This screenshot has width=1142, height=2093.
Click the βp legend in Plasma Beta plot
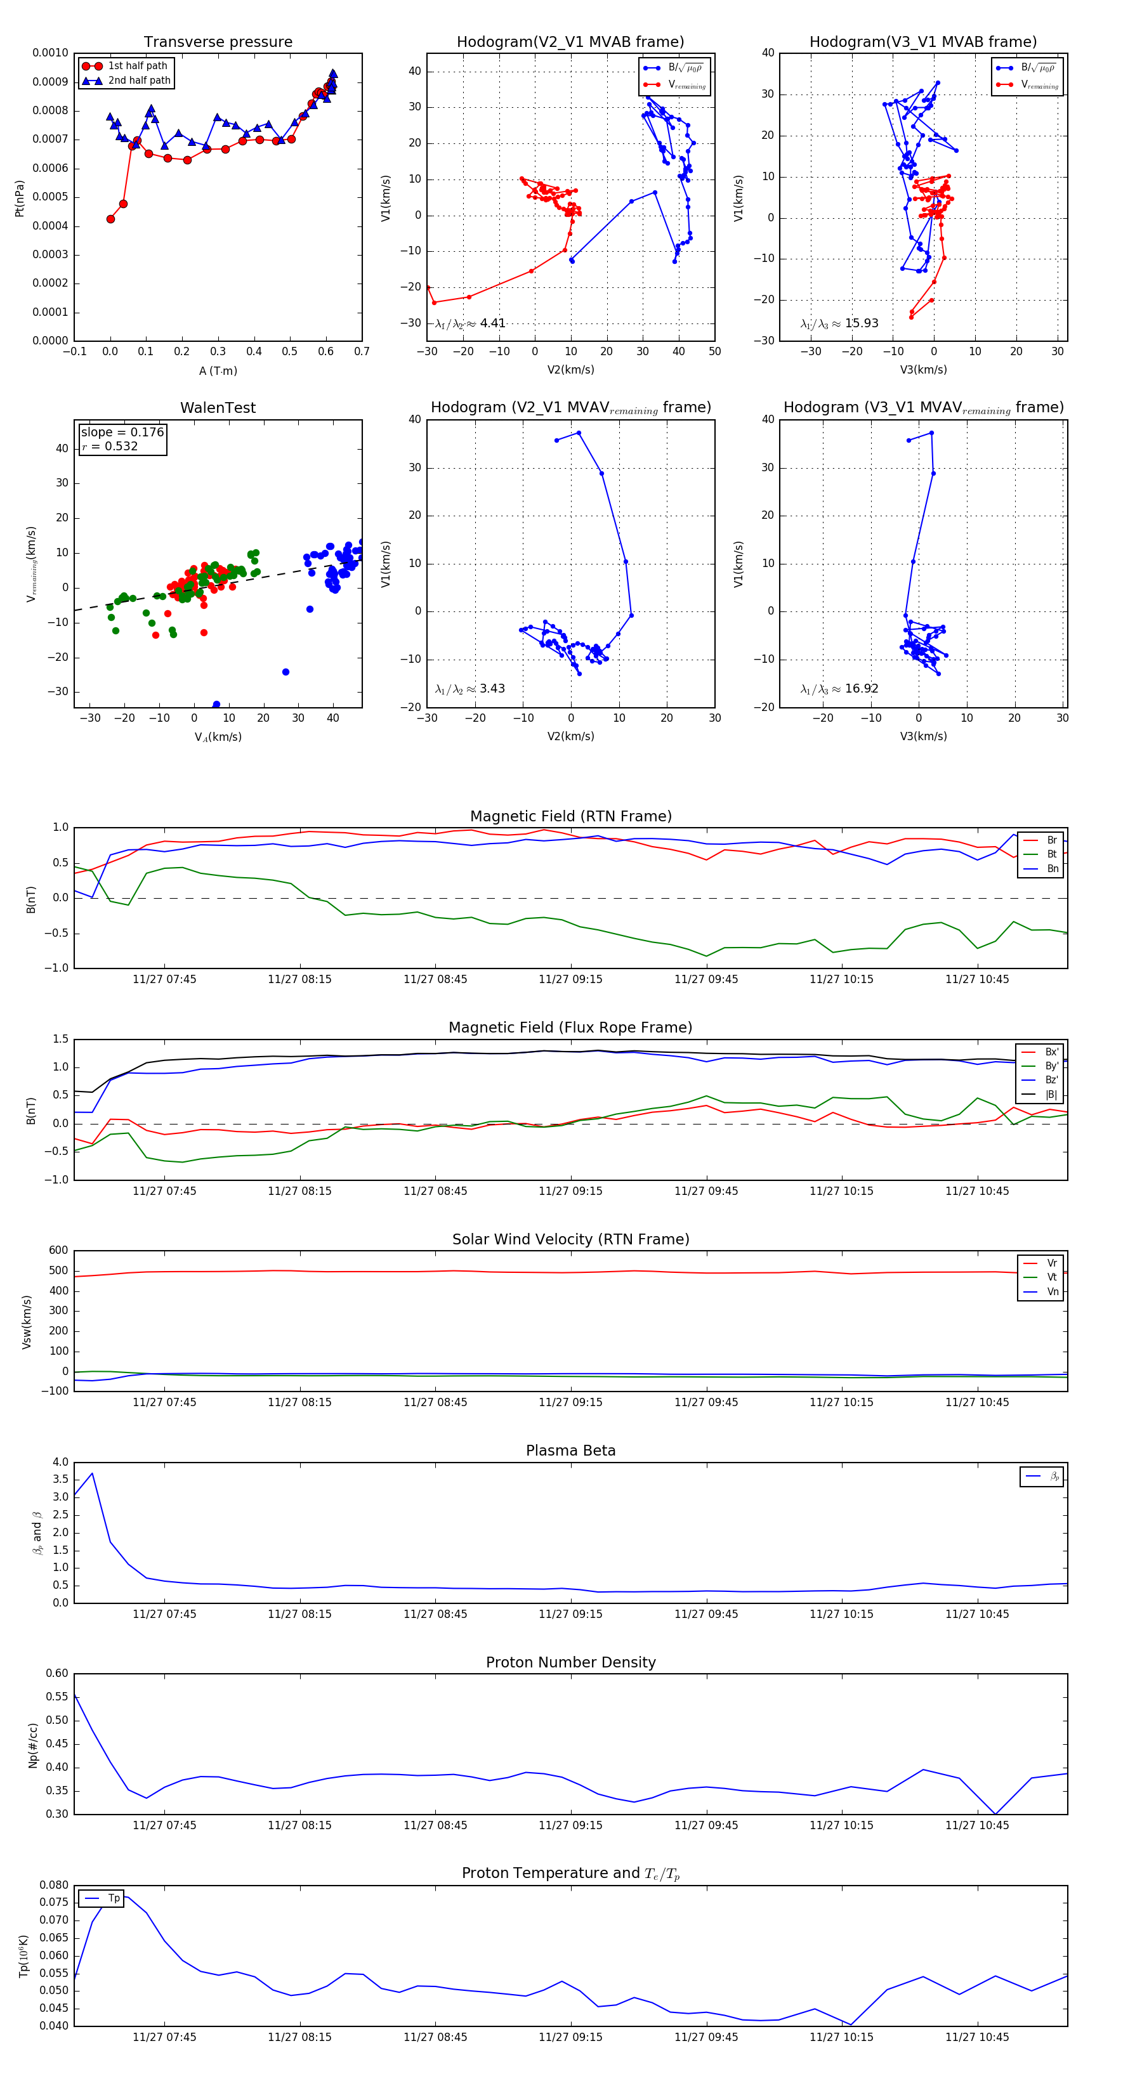point(1042,1477)
